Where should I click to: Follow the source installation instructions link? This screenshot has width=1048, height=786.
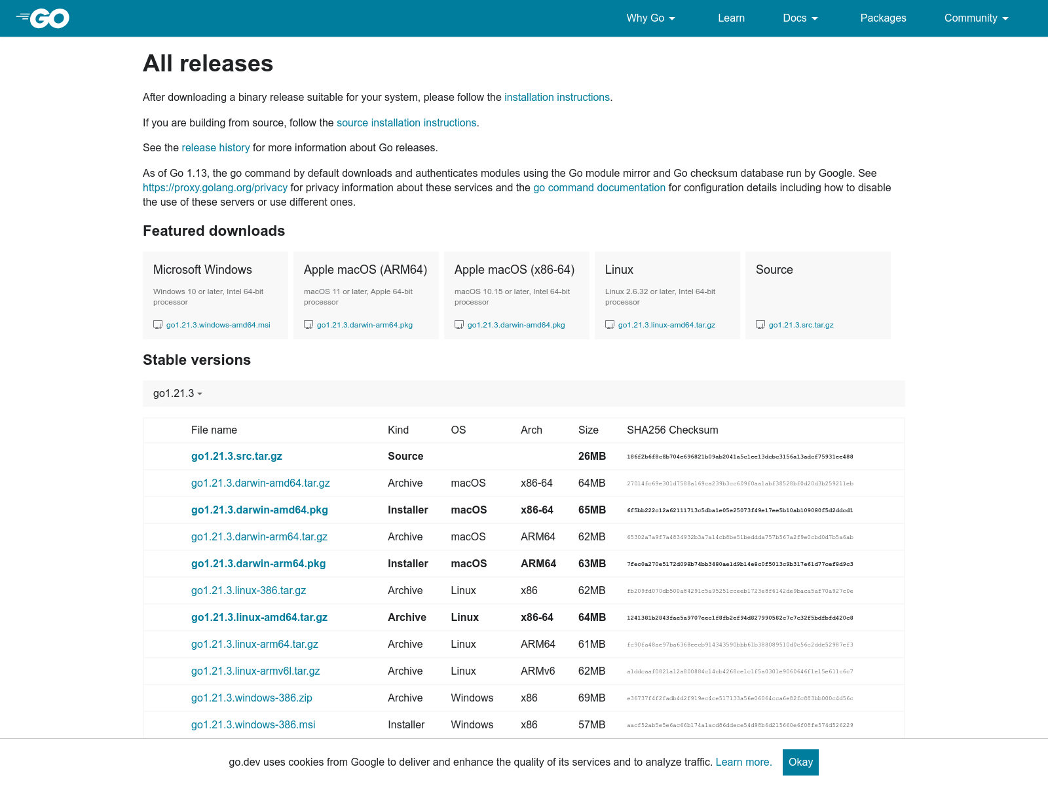(x=406, y=122)
